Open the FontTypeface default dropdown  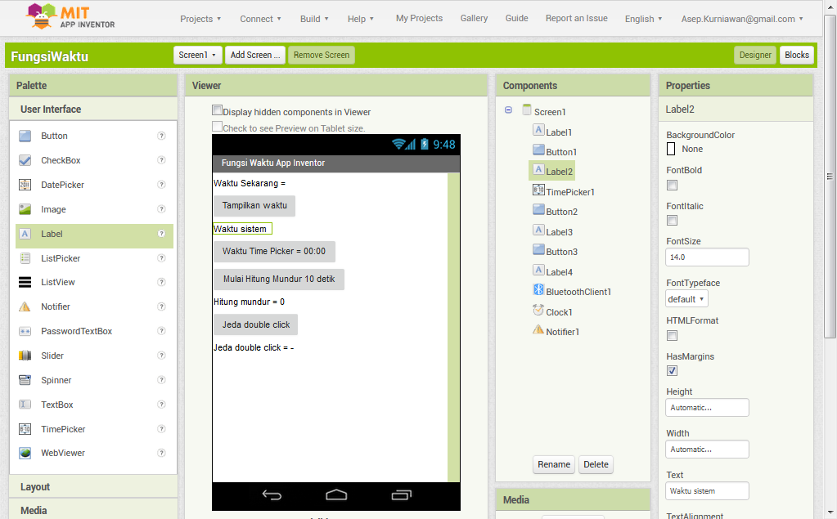tap(686, 299)
